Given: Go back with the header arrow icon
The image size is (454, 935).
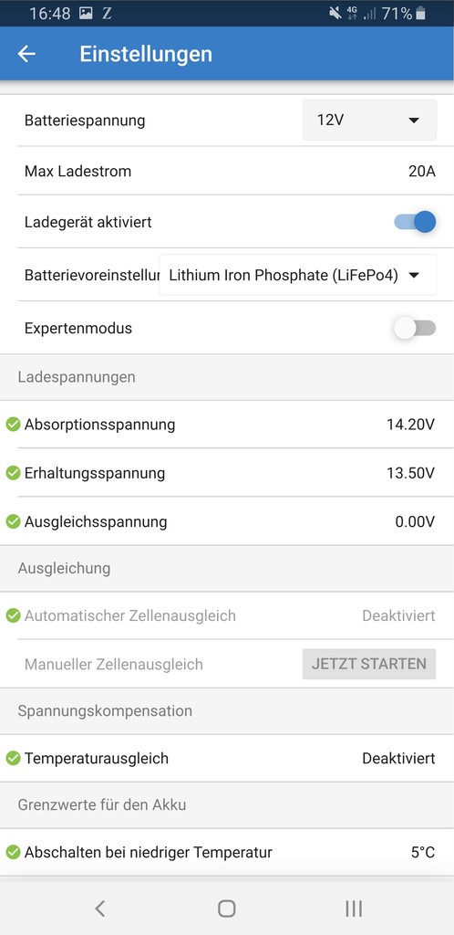Looking at the screenshot, I should point(26,54).
